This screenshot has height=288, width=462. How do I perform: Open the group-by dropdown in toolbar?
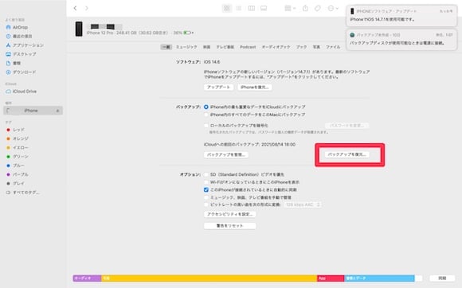[x=290, y=8]
